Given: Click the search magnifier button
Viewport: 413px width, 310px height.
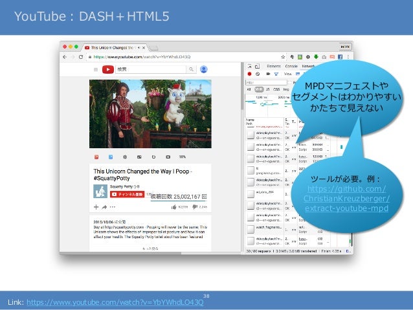Looking at the screenshot, I should point(191,69).
